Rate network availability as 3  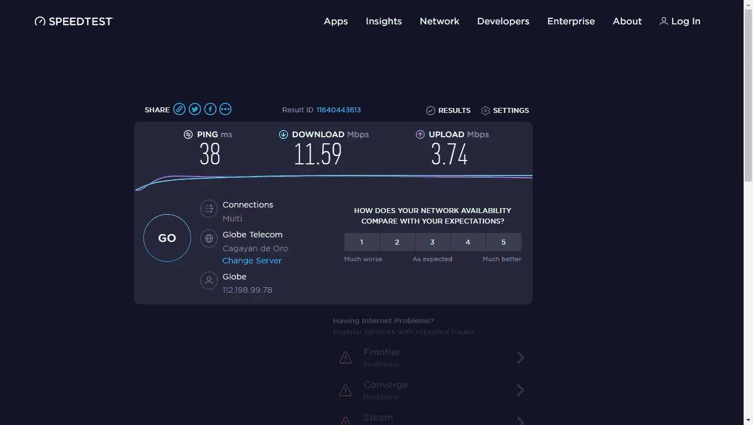pos(432,242)
